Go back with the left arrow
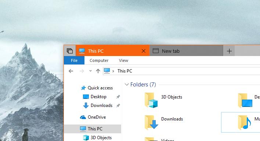Screen dimensions: 260x141 tap(71, 71)
